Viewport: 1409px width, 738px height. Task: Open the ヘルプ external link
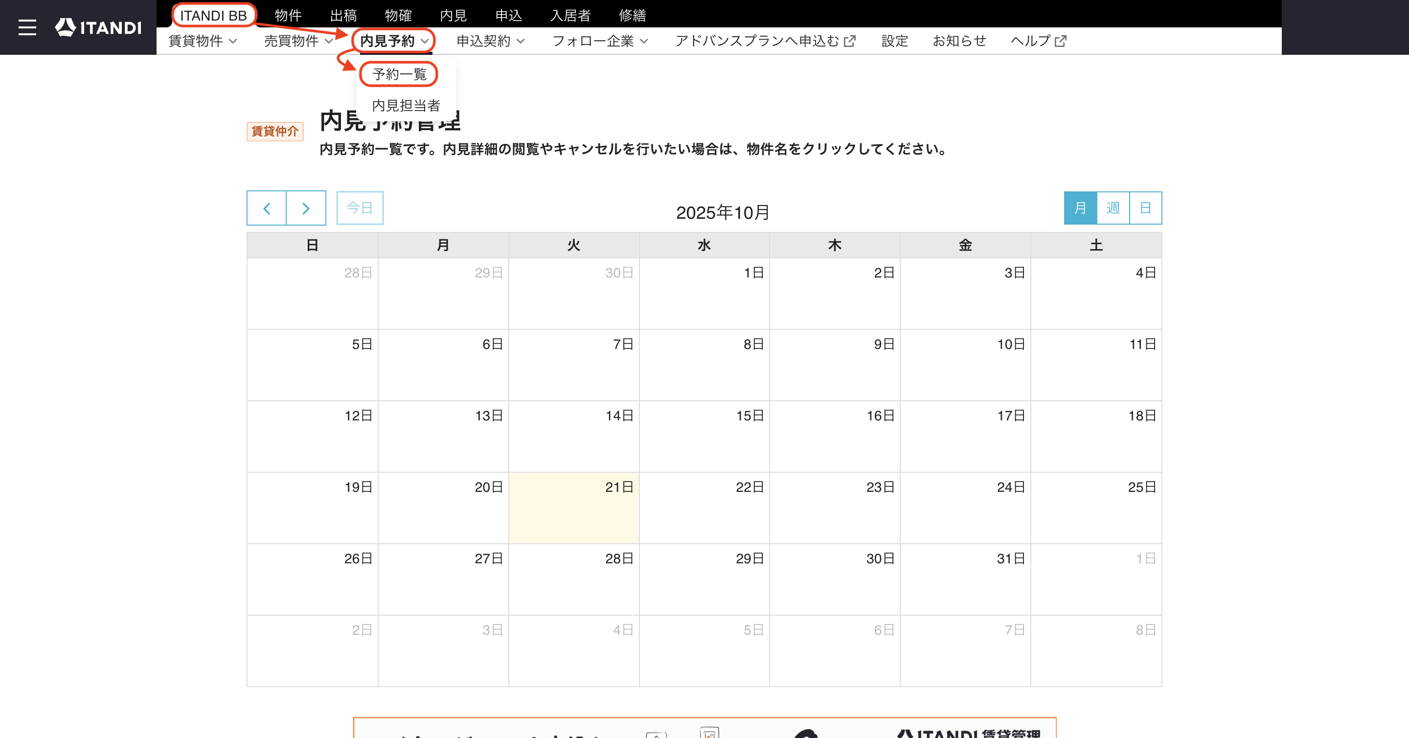(1038, 41)
